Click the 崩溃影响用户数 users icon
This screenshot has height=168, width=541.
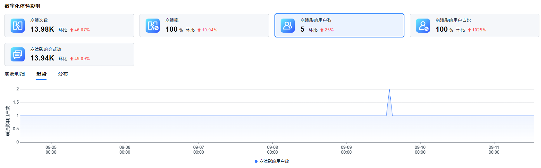click(288, 26)
